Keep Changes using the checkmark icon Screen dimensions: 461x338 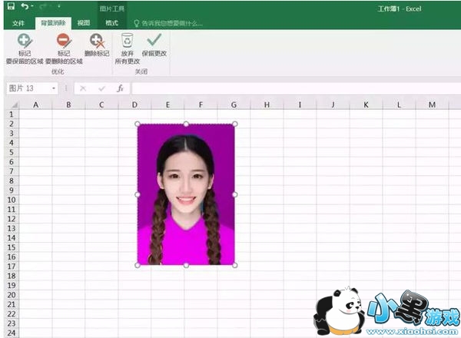[x=154, y=41]
